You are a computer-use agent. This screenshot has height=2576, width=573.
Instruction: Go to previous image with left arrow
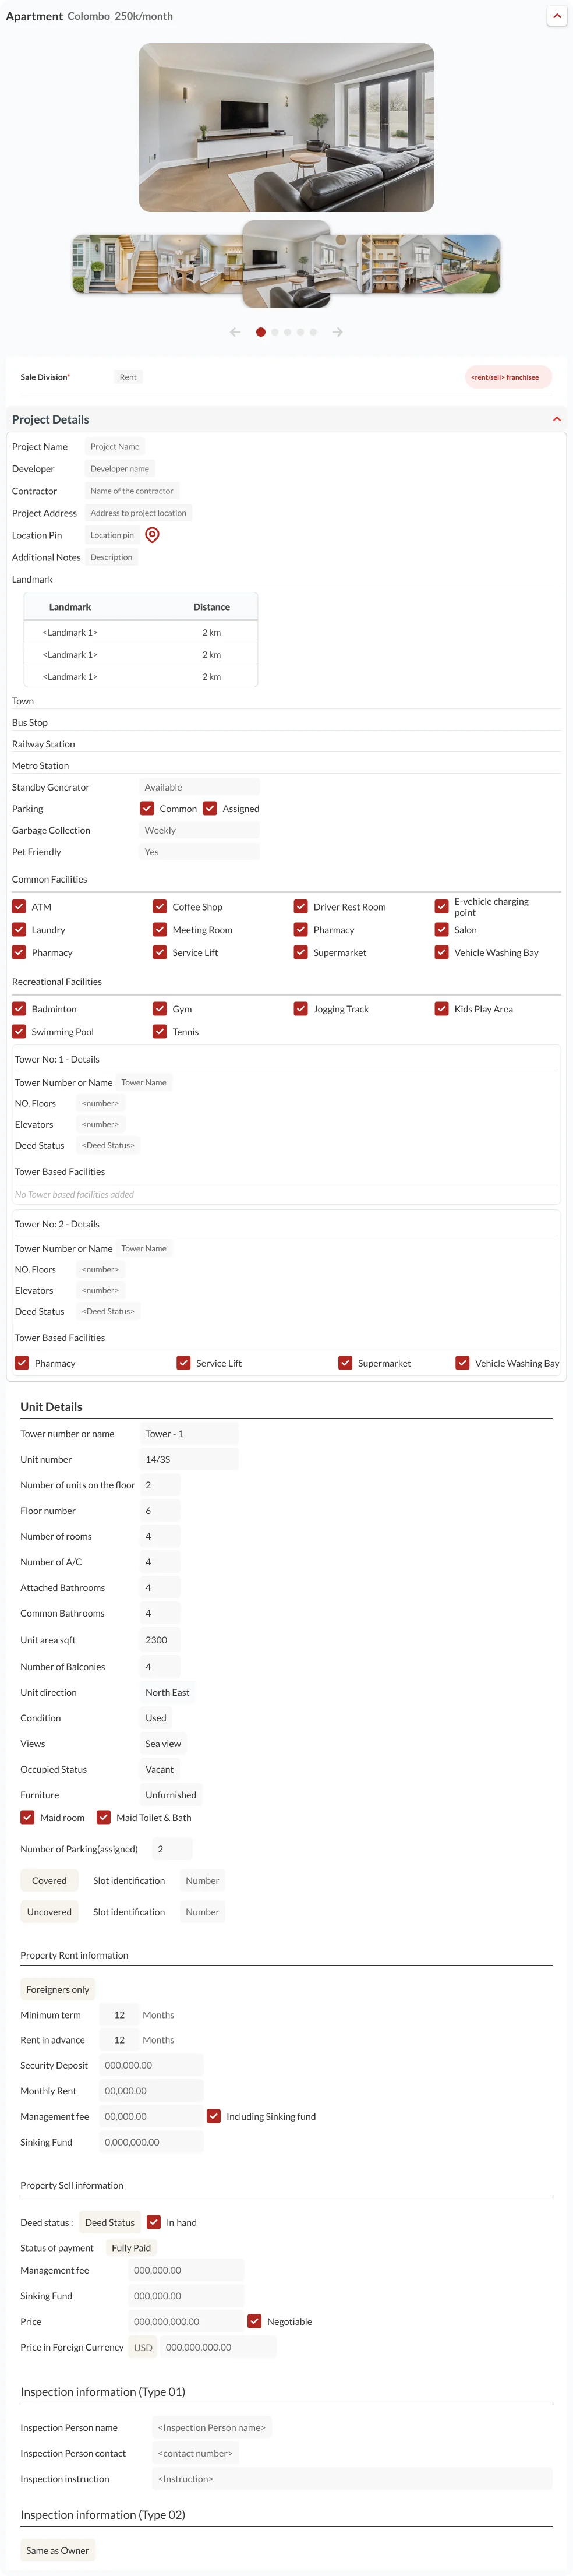[x=235, y=332]
